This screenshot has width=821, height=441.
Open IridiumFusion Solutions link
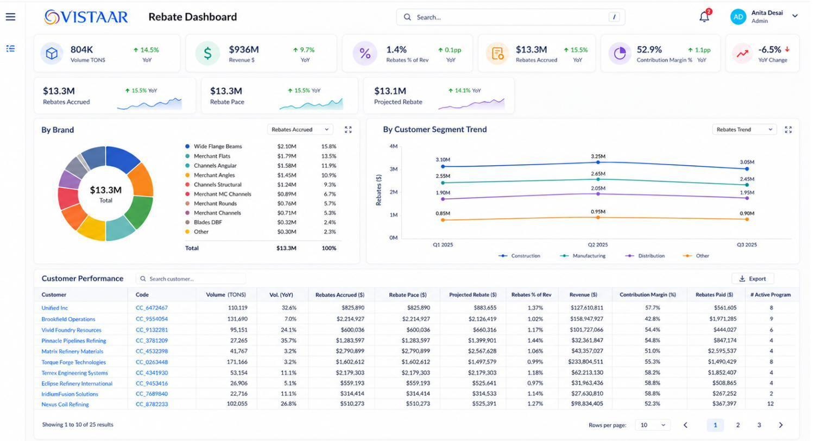tap(70, 394)
